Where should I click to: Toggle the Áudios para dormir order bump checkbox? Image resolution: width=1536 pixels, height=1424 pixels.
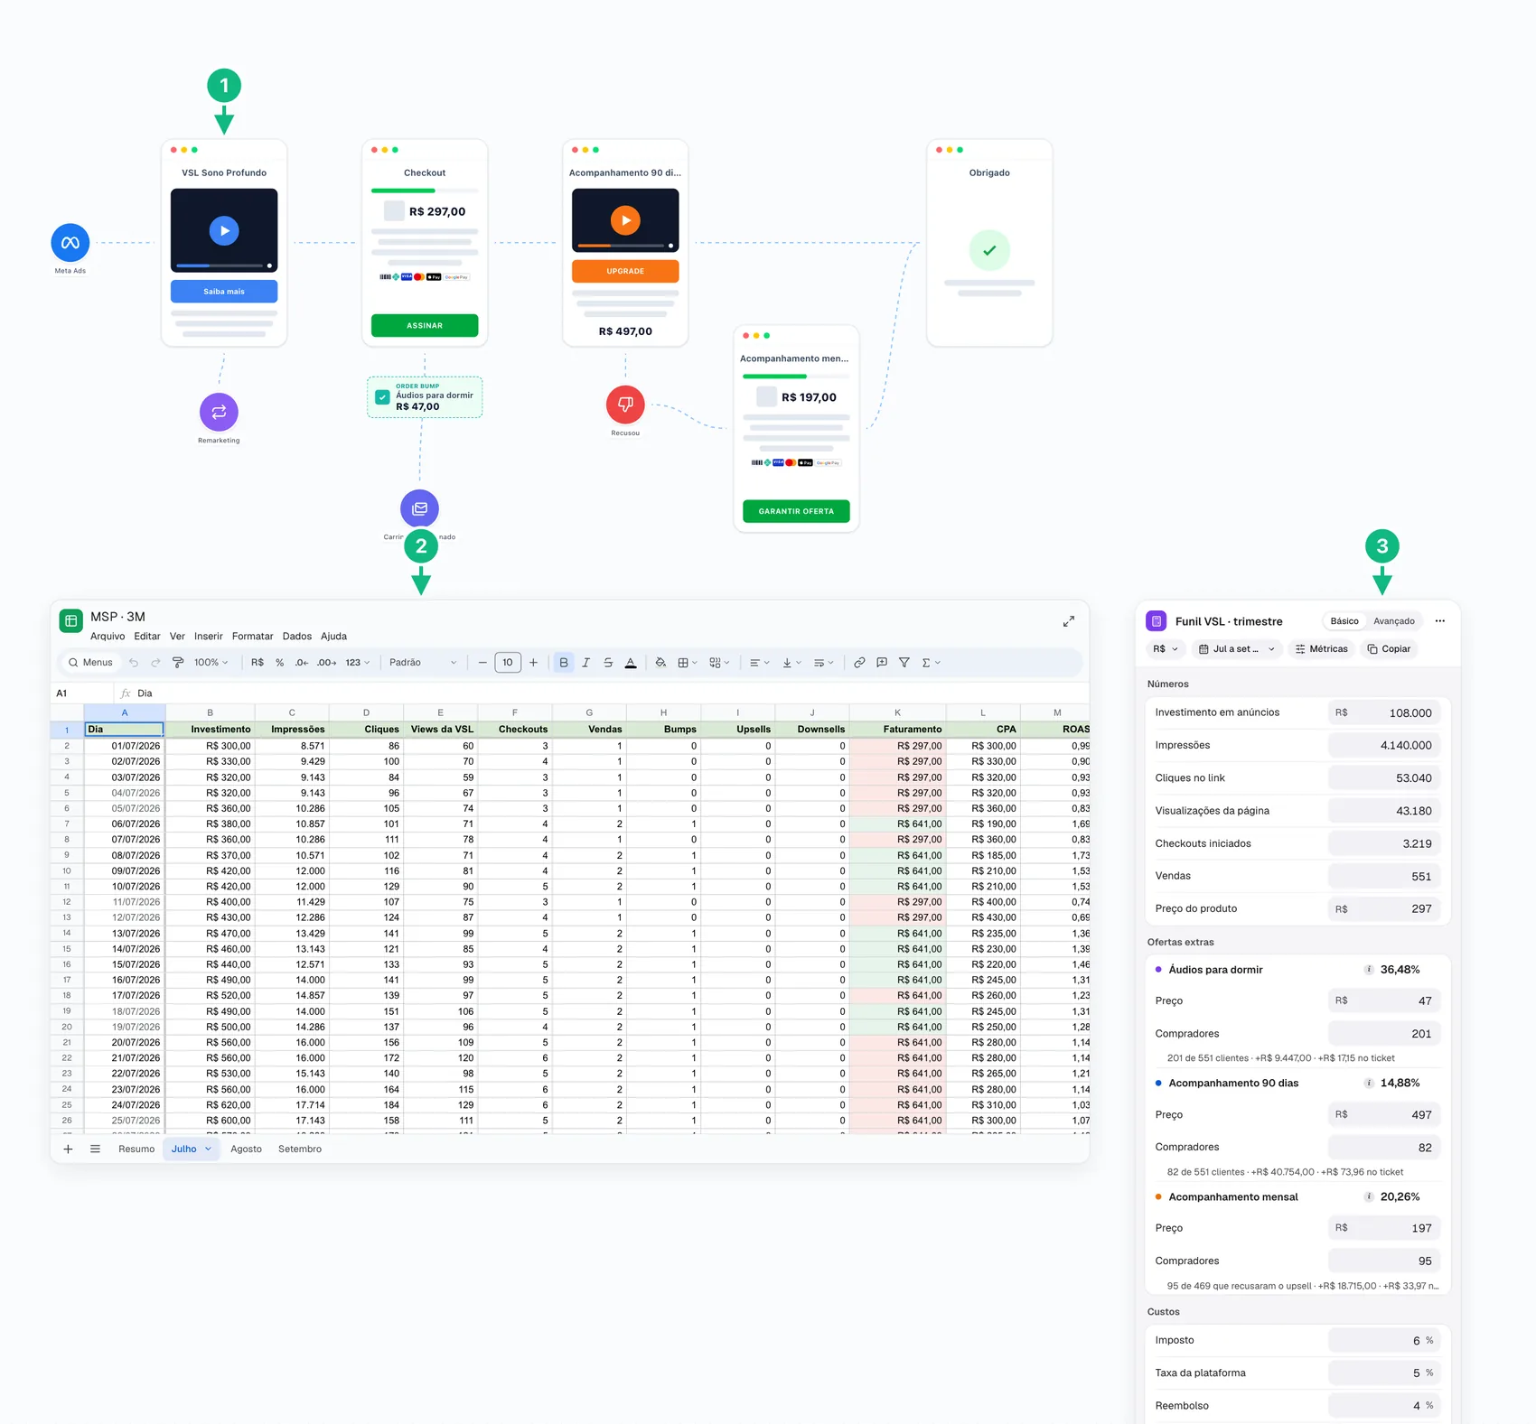383,397
